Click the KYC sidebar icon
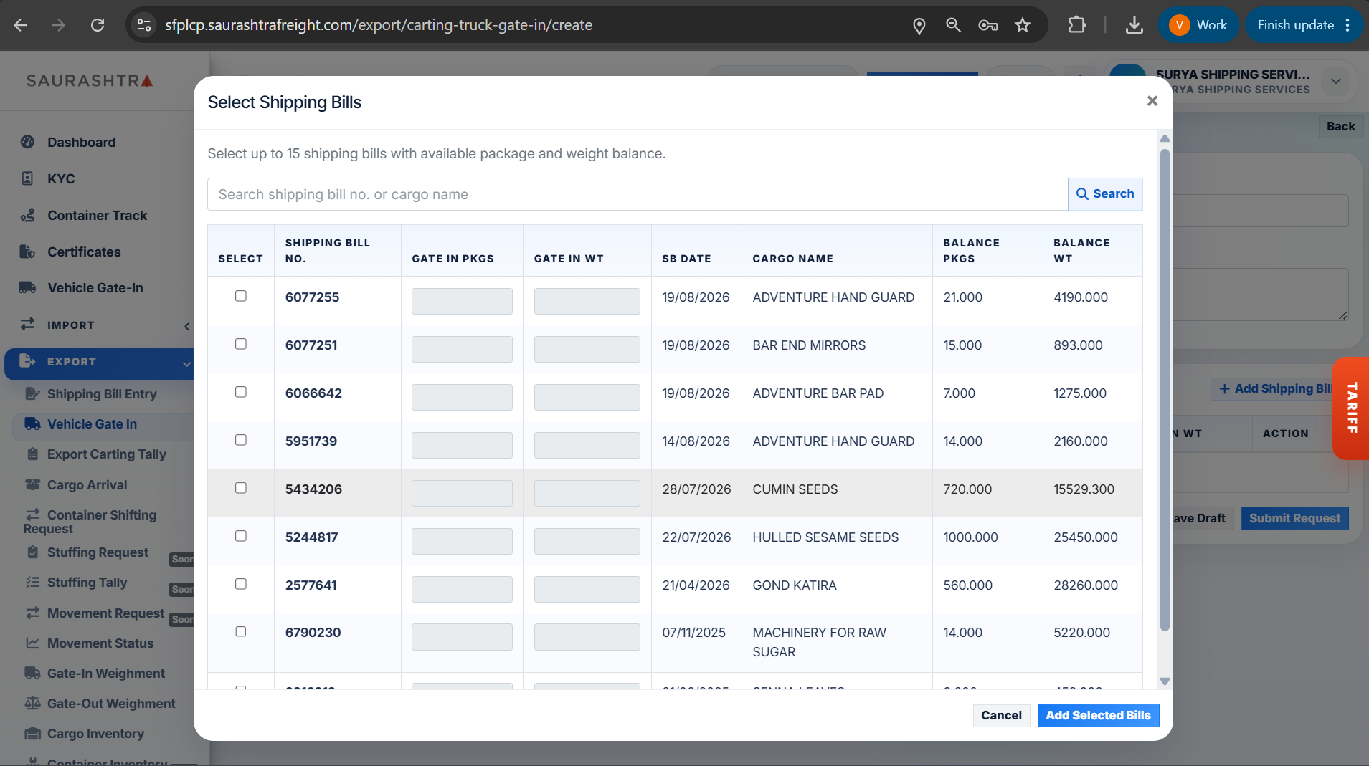 coord(28,178)
